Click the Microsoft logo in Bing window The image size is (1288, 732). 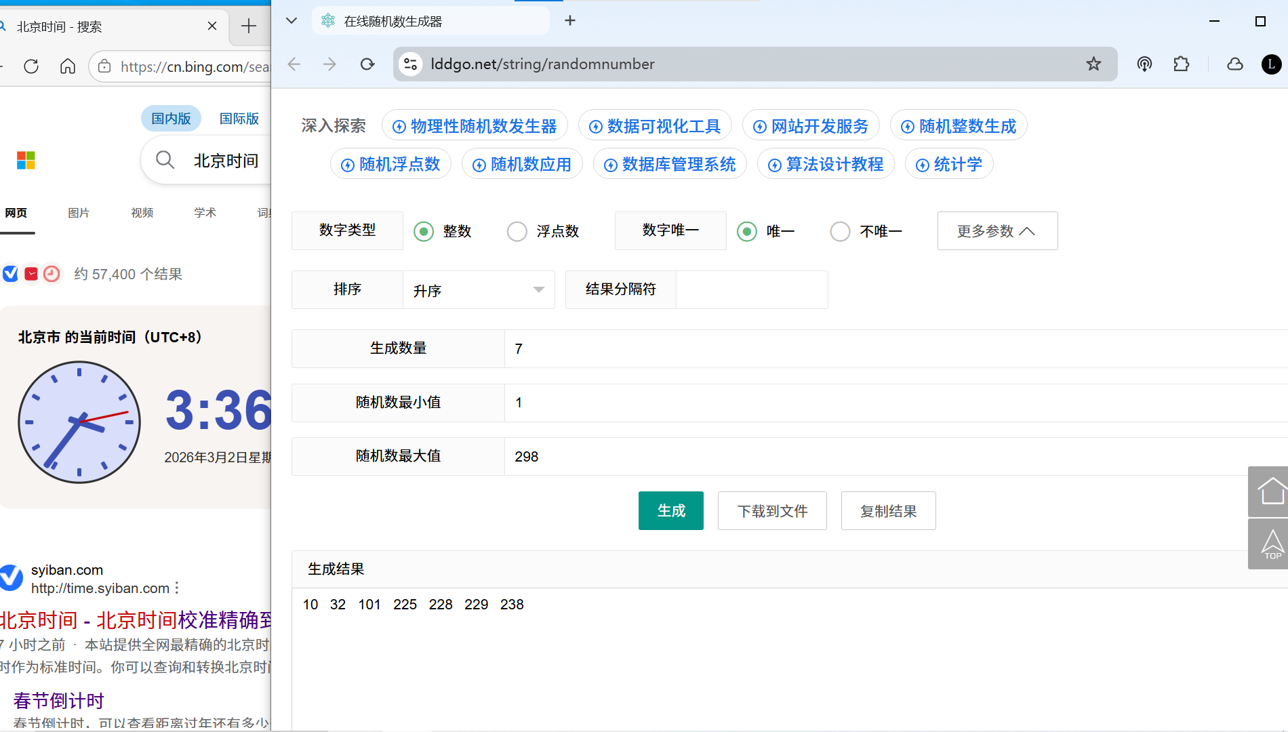coord(26,160)
